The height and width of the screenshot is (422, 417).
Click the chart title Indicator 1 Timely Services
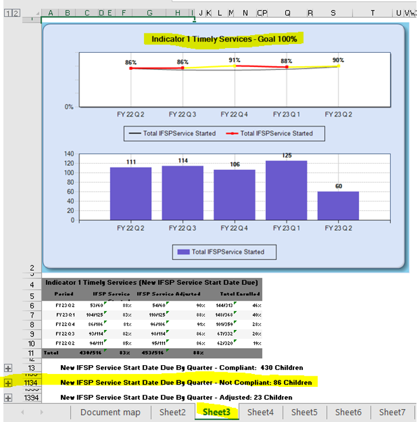(x=224, y=39)
